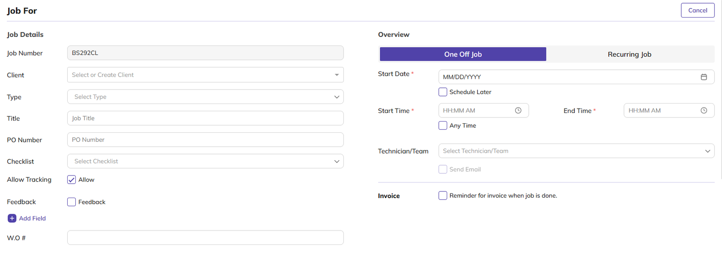
Task: Switch to the Recurring Job tab
Action: [x=629, y=54]
